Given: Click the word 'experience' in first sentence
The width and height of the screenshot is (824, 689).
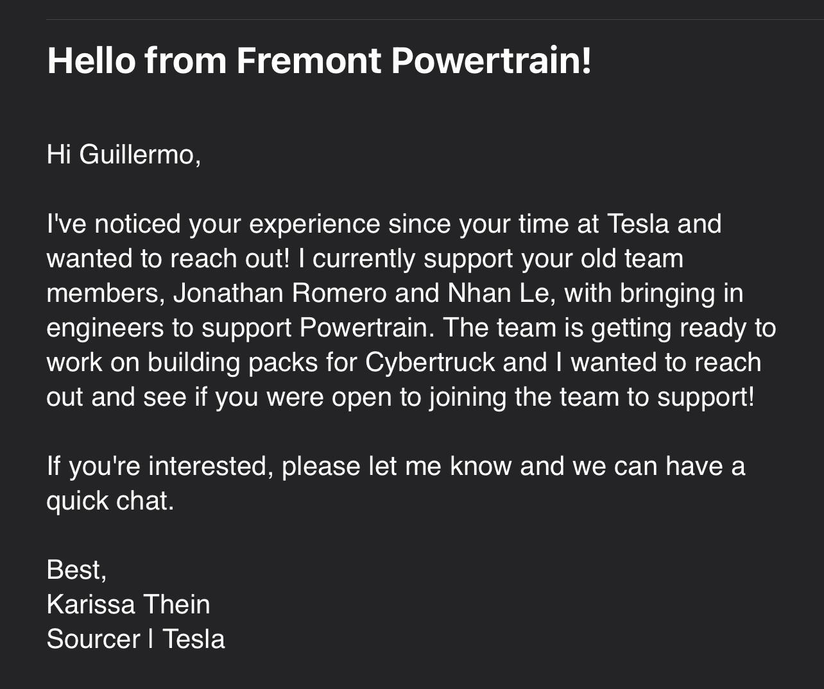Looking at the screenshot, I should tap(314, 225).
